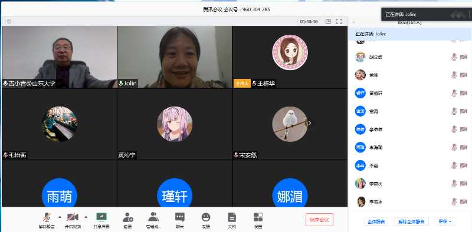472x232 pixels.
Task: Click the 全体静音 mute all button
Action: 376,221
